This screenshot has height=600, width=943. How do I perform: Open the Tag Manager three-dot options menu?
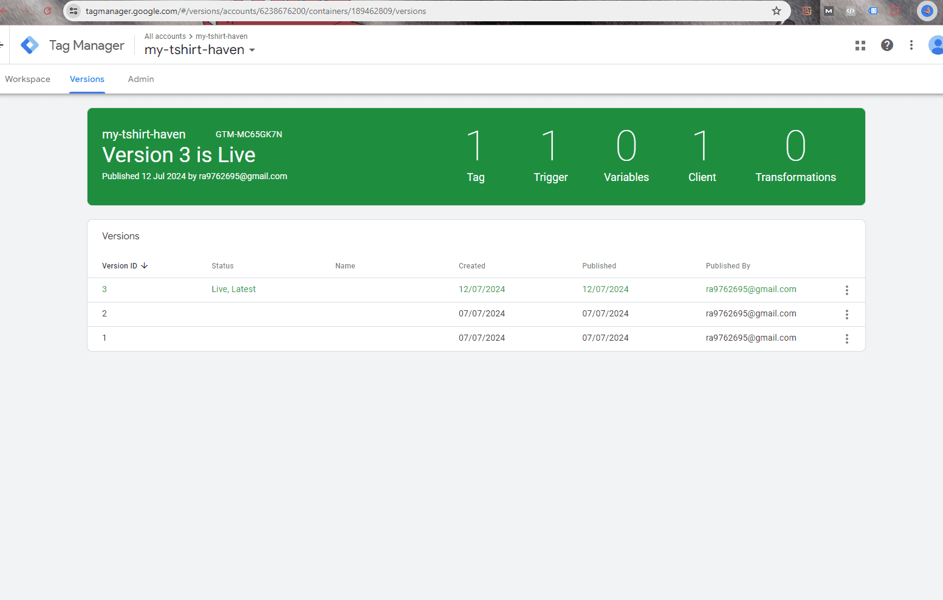coord(911,45)
